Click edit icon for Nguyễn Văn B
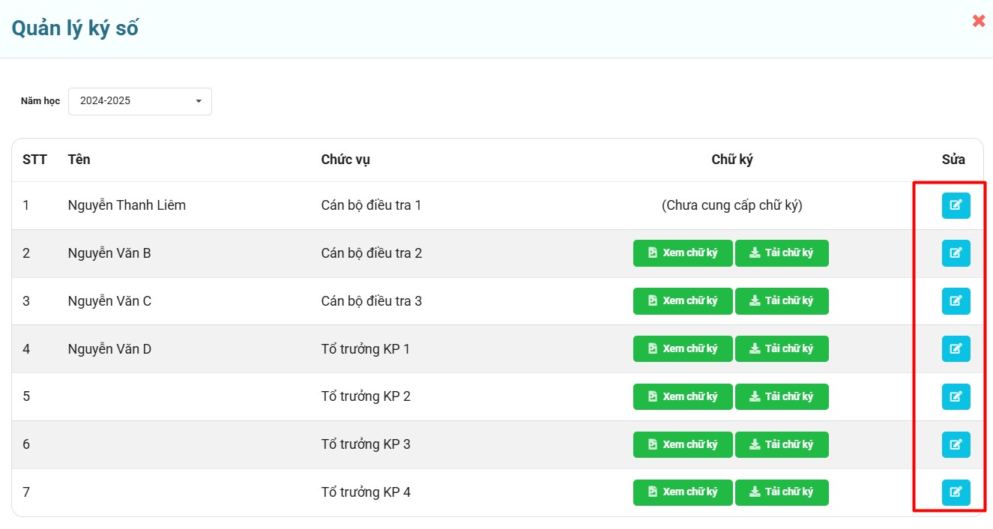Viewport: 993px width, 529px height. click(956, 253)
